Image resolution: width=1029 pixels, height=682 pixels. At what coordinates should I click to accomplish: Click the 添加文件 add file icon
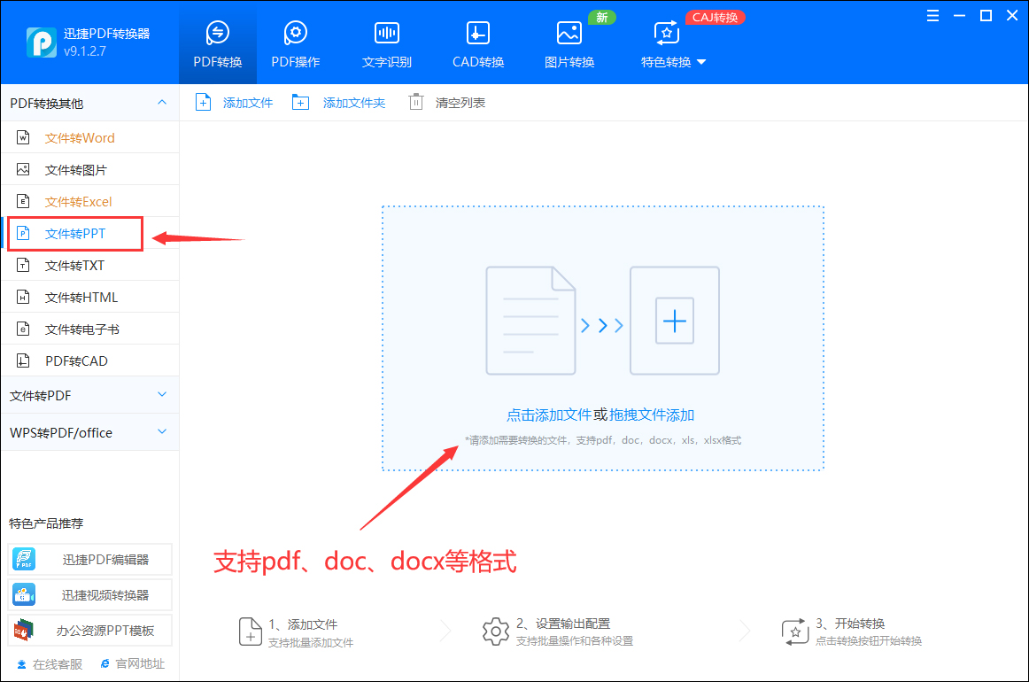(x=203, y=102)
